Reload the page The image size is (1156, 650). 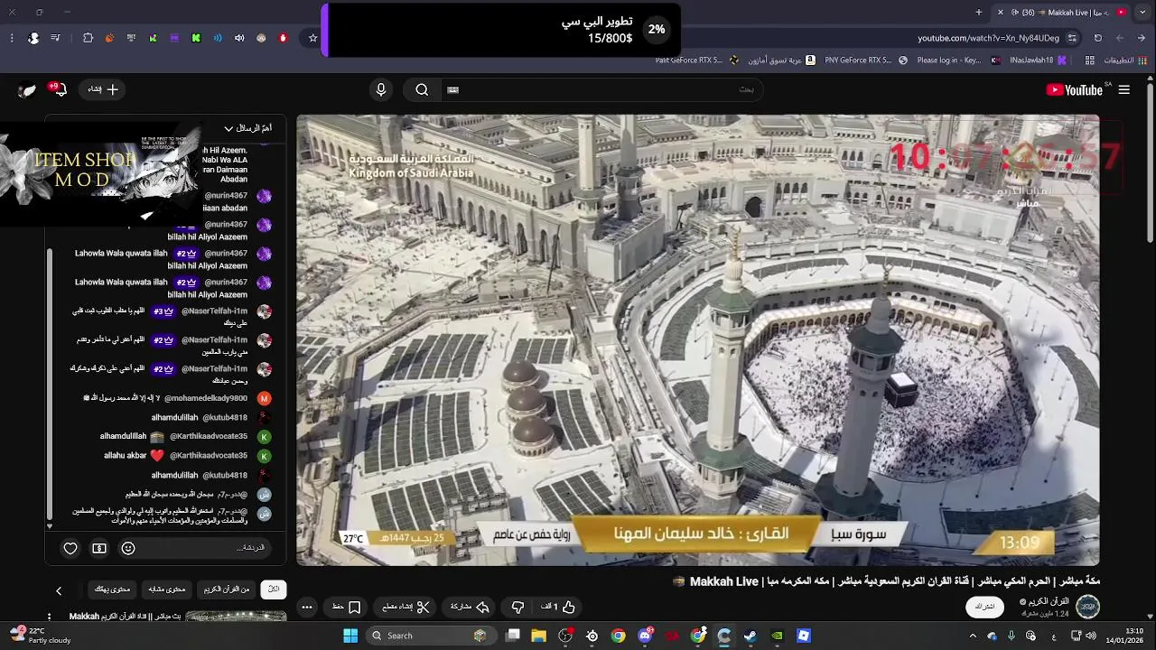pos(1098,38)
